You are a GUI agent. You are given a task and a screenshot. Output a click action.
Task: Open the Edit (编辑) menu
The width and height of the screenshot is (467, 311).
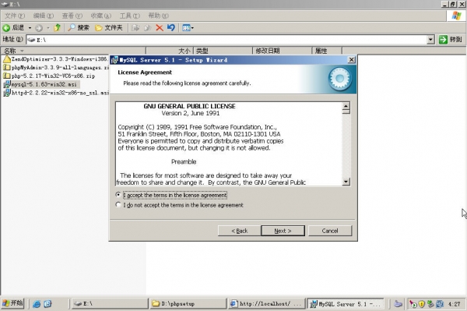(x=44, y=16)
